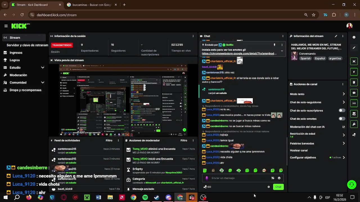Open the Windows Start menu
The height and width of the screenshot is (202, 360).
[x=5, y=198]
